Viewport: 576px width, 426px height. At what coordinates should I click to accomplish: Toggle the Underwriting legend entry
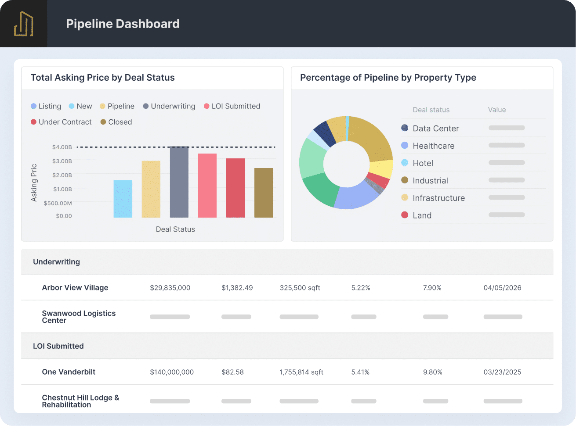pos(169,106)
